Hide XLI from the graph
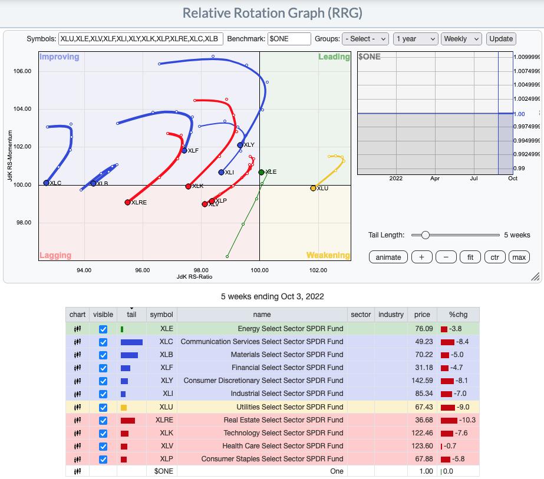 coord(103,394)
